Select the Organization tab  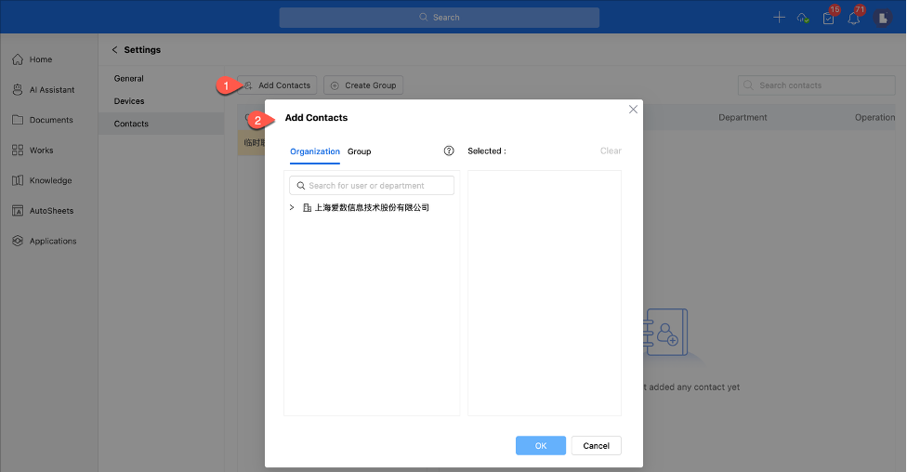pos(315,151)
